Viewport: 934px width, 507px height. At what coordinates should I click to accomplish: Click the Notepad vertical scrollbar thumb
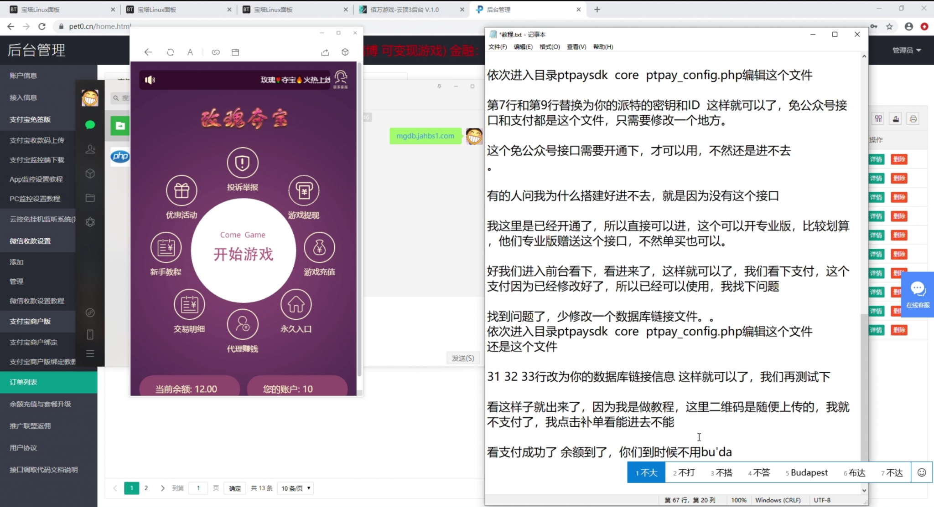[x=864, y=387]
